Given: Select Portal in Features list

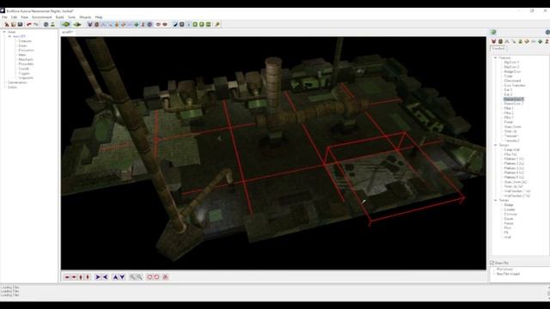Looking at the screenshot, I should [x=508, y=122].
